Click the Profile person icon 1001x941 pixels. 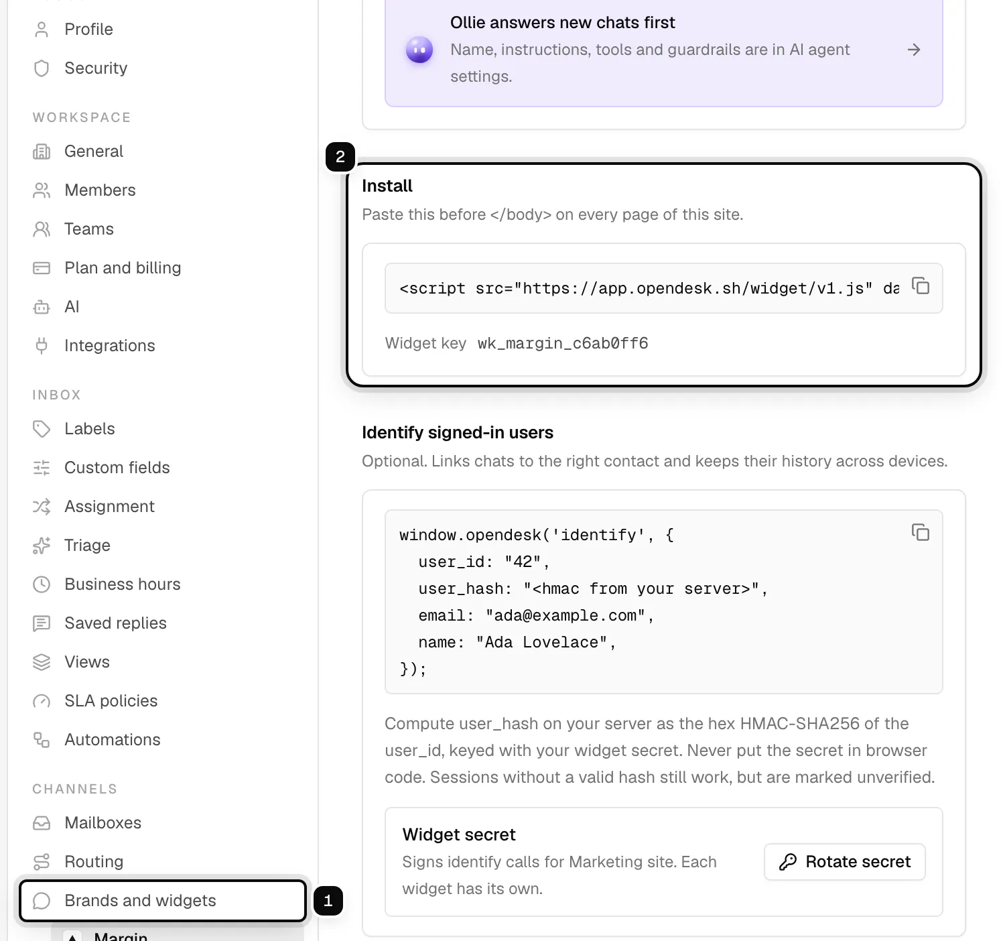click(42, 29)
